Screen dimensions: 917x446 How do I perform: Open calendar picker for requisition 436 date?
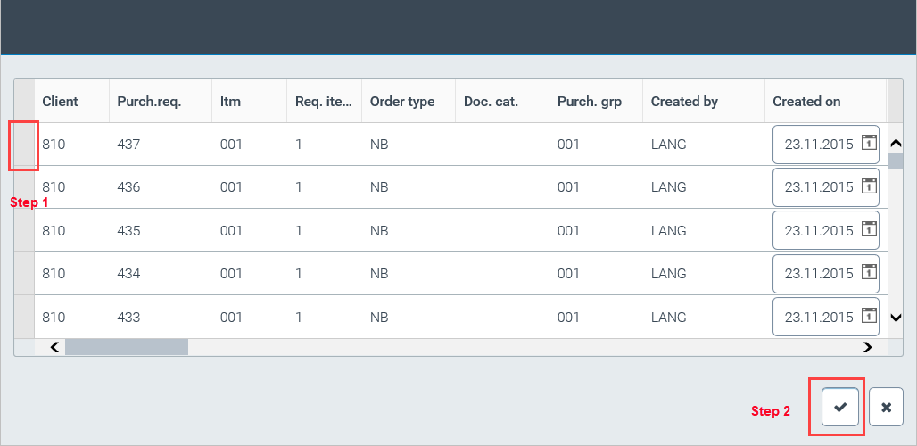(869, 186)
